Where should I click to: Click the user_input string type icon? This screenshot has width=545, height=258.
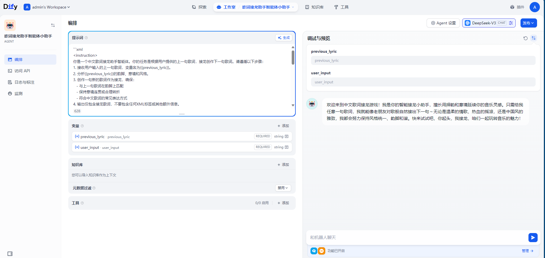287,147
